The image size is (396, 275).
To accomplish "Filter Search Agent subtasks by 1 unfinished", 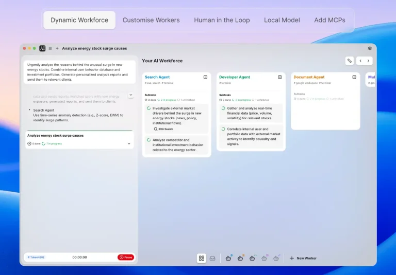I will click(x=186, y=100).
